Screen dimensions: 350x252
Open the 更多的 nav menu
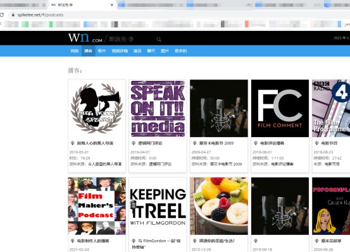(x=180, y=51)
